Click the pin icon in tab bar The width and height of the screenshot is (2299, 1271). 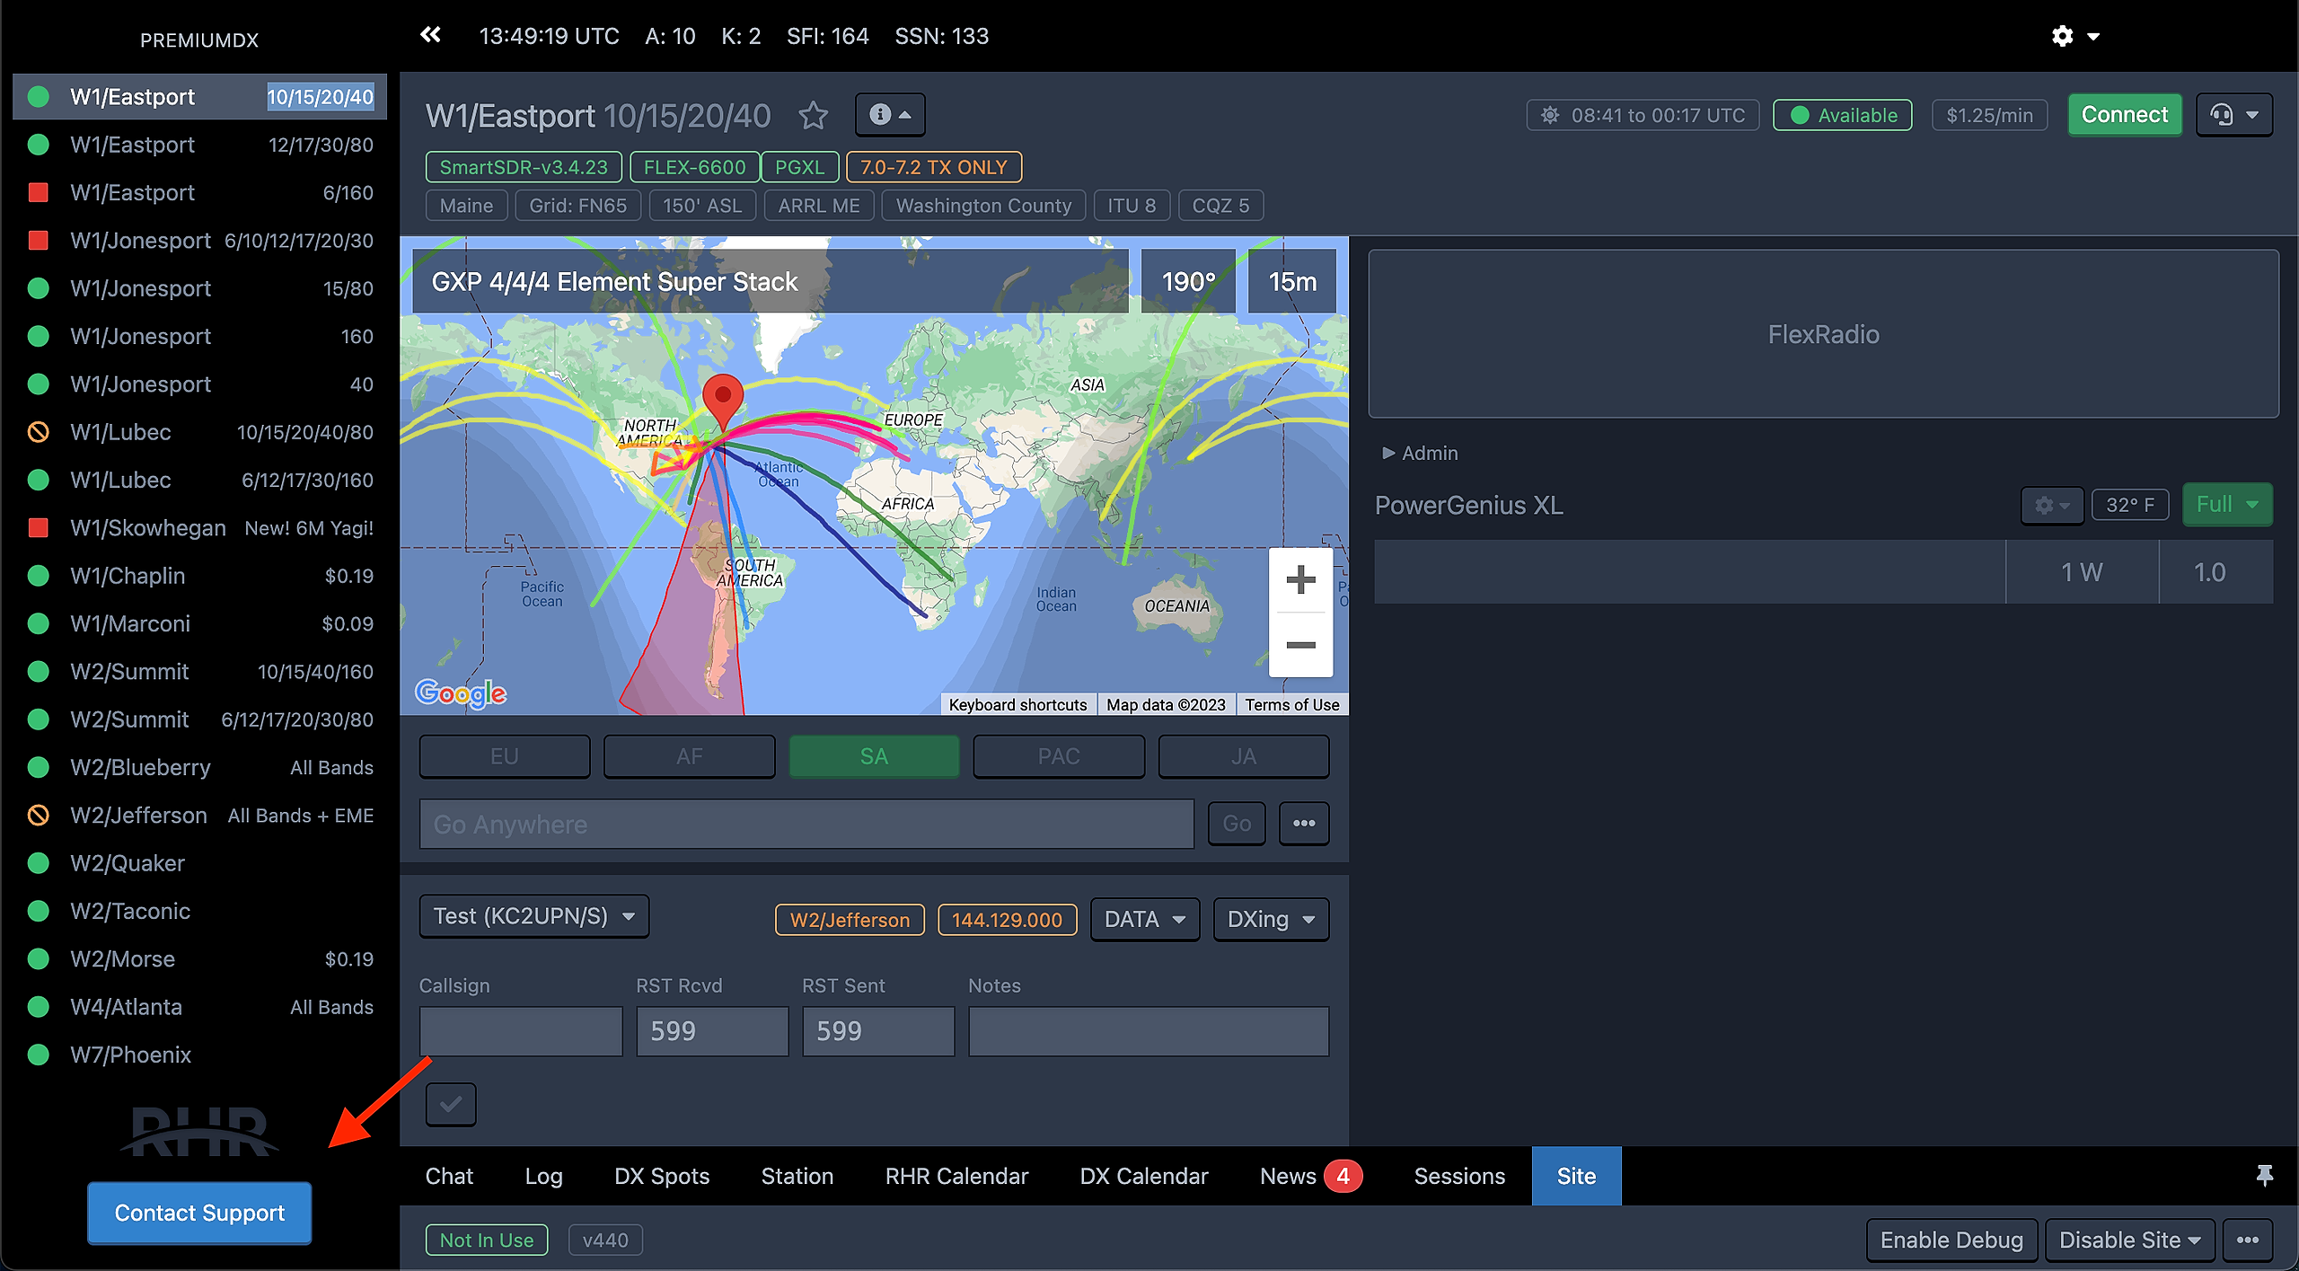[x=2264, y=1176]
